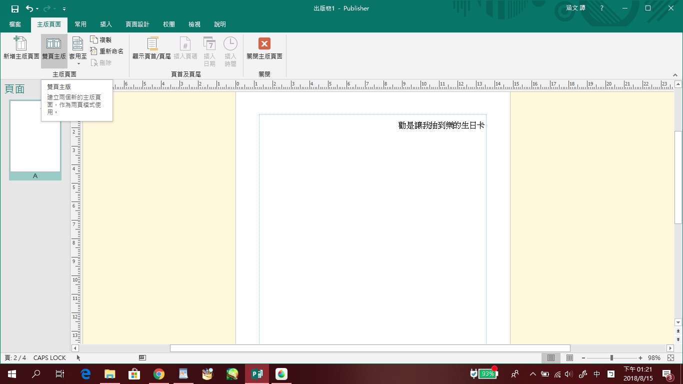Open the 插入 ribbon tab
Image resolution: width=683 pixels, height=384 pixels.
[106, 24]
